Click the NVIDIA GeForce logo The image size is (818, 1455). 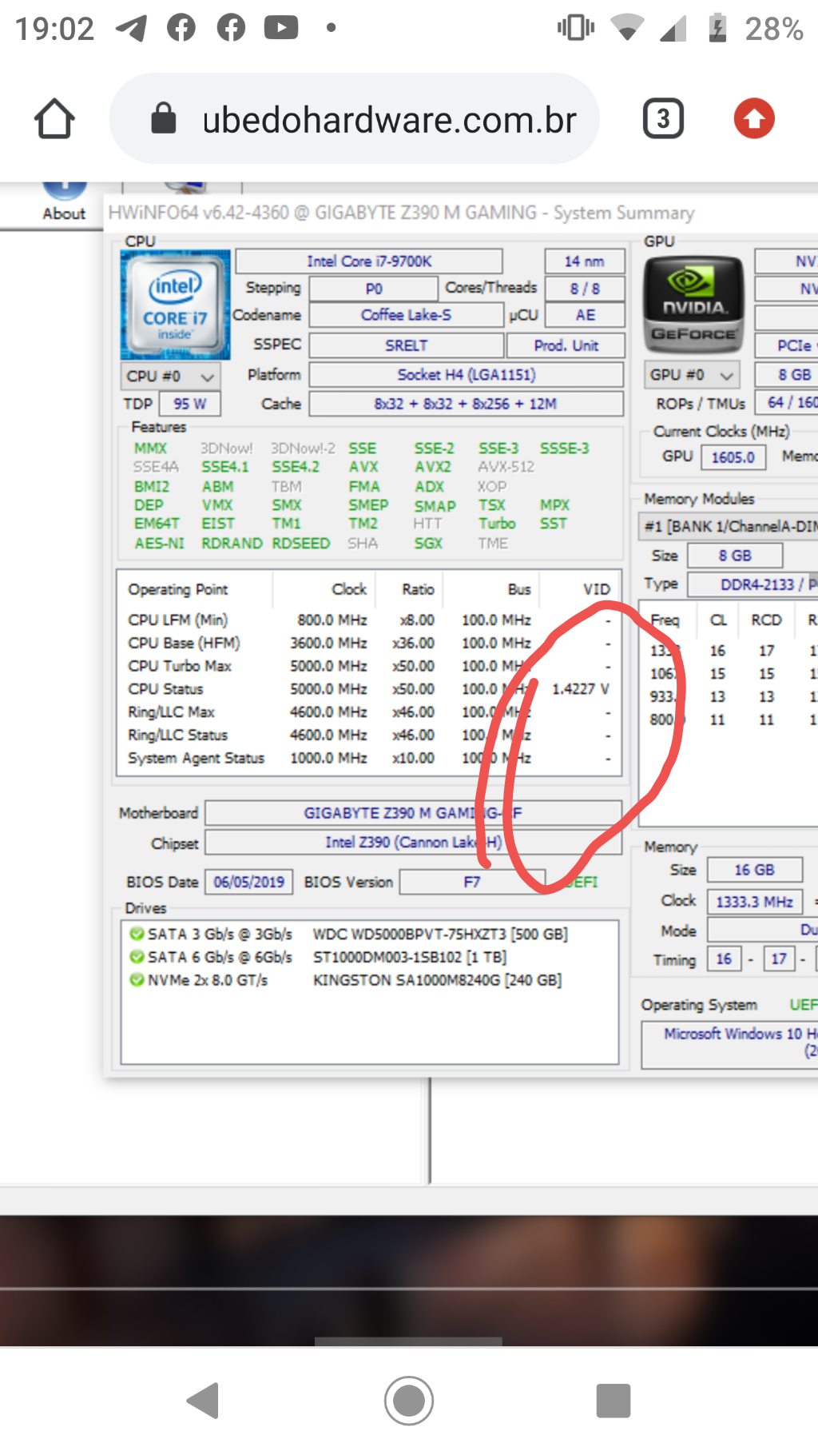pos(693,305)
